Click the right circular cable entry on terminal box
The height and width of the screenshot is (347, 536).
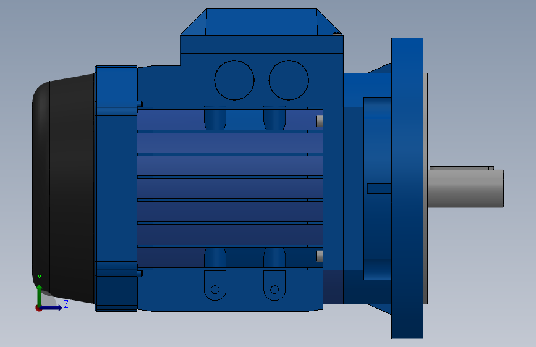click(x=289, y=80)
